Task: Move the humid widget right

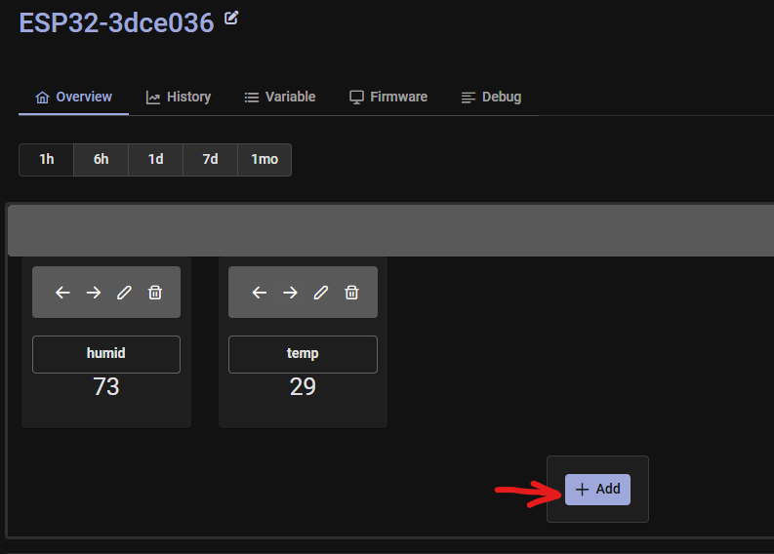Action: coord(94,293)
